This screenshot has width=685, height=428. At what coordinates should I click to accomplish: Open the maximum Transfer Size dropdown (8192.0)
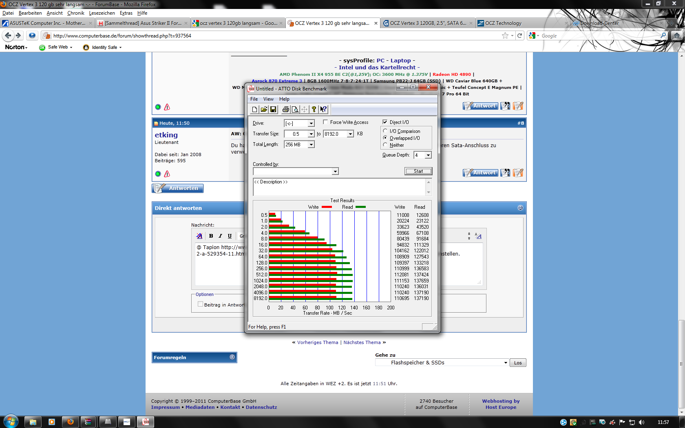point(350,134)
